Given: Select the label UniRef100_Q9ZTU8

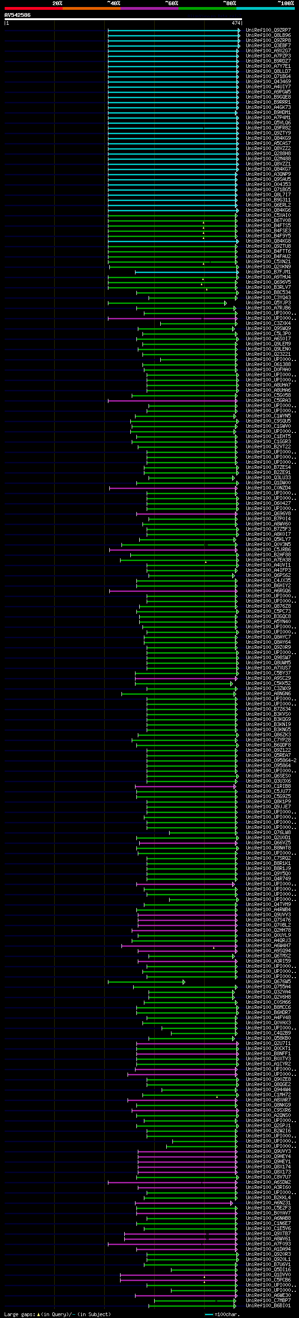Looking at the screenshot, I should pyautogui.click(x=268, y=246).
